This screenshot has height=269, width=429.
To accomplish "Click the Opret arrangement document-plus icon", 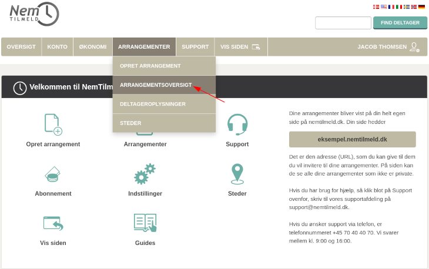I will (x=53, y=125).
